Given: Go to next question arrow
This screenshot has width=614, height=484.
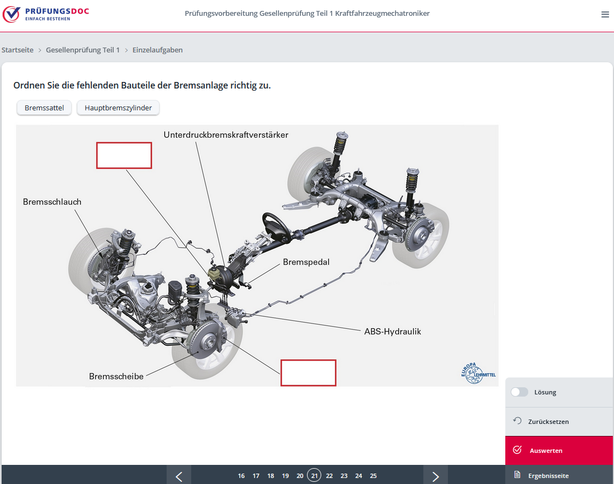Looking at the screenshot, I should (435, 476).
